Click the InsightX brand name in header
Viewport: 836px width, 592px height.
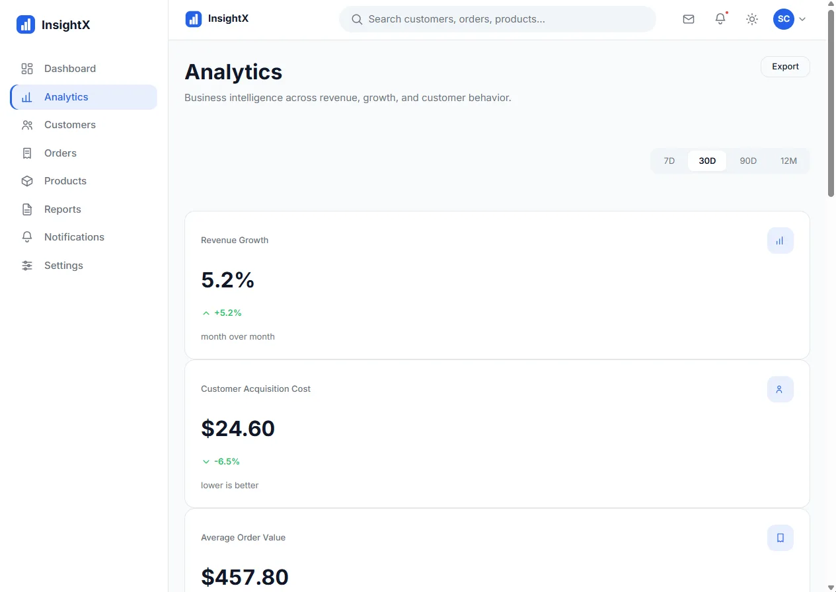228,18
